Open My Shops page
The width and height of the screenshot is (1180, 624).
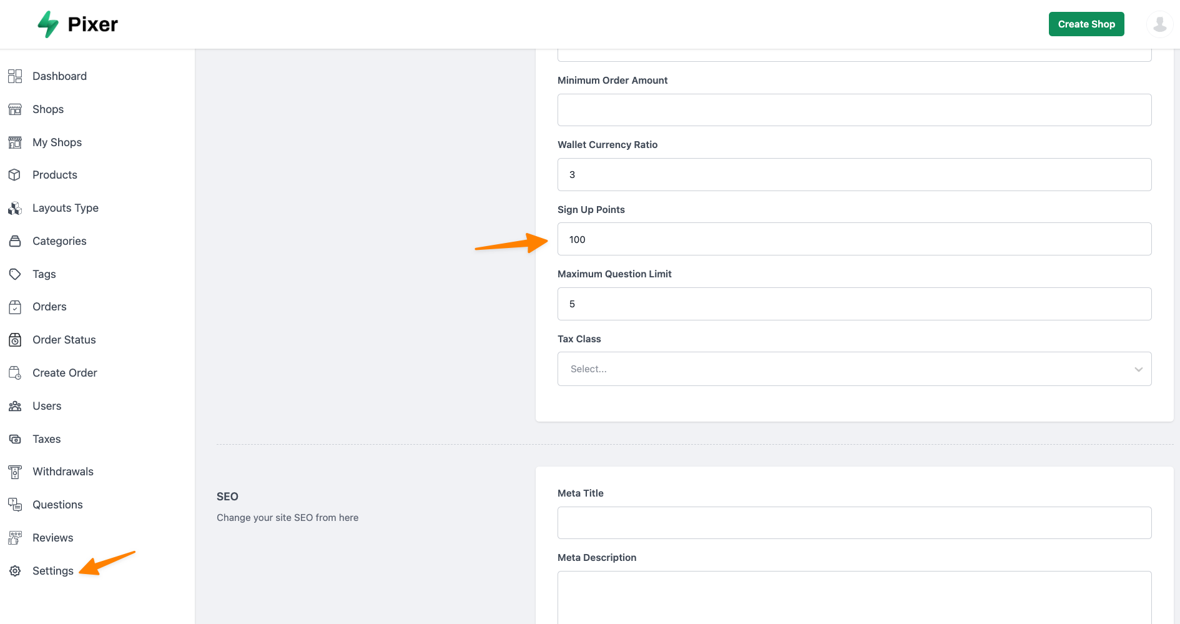[x=57, y=142]
